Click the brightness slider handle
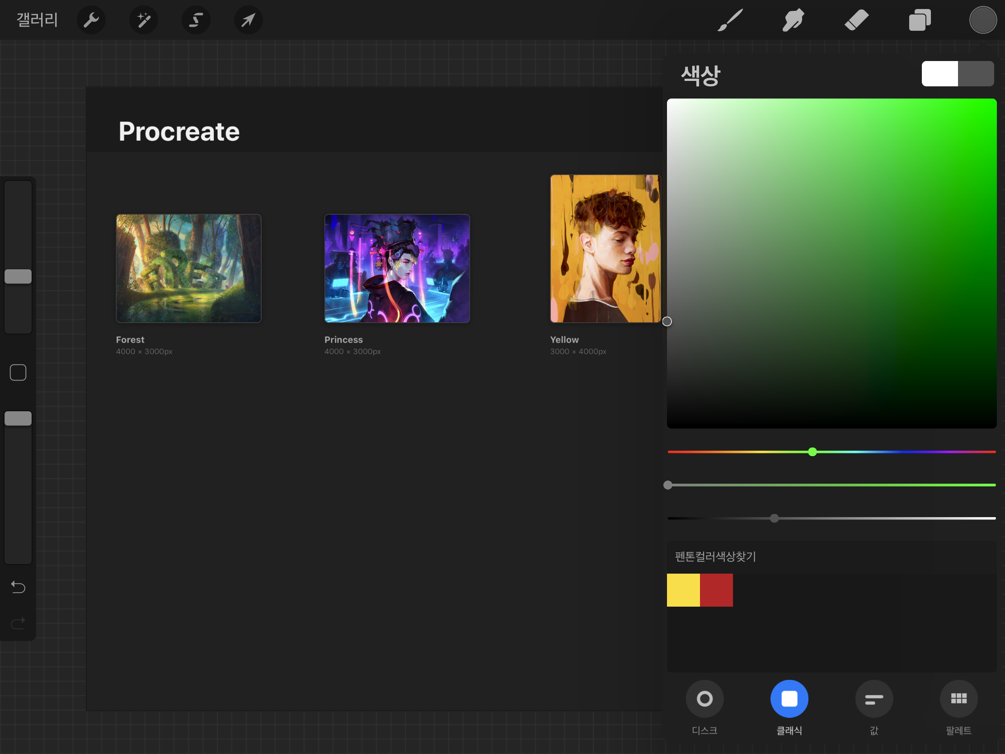1005x754 pixels. 775,518
